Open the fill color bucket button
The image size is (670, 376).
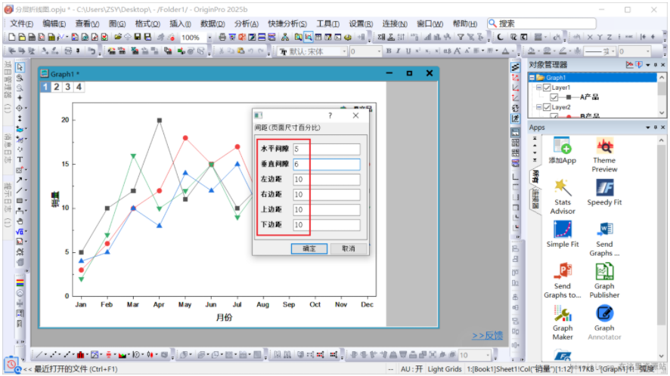coord(532,51)
